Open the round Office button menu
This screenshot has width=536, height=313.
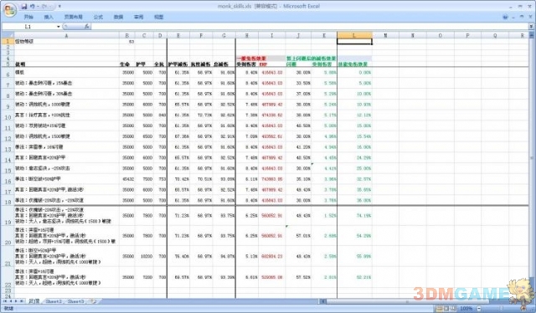[x=9, y=9]
